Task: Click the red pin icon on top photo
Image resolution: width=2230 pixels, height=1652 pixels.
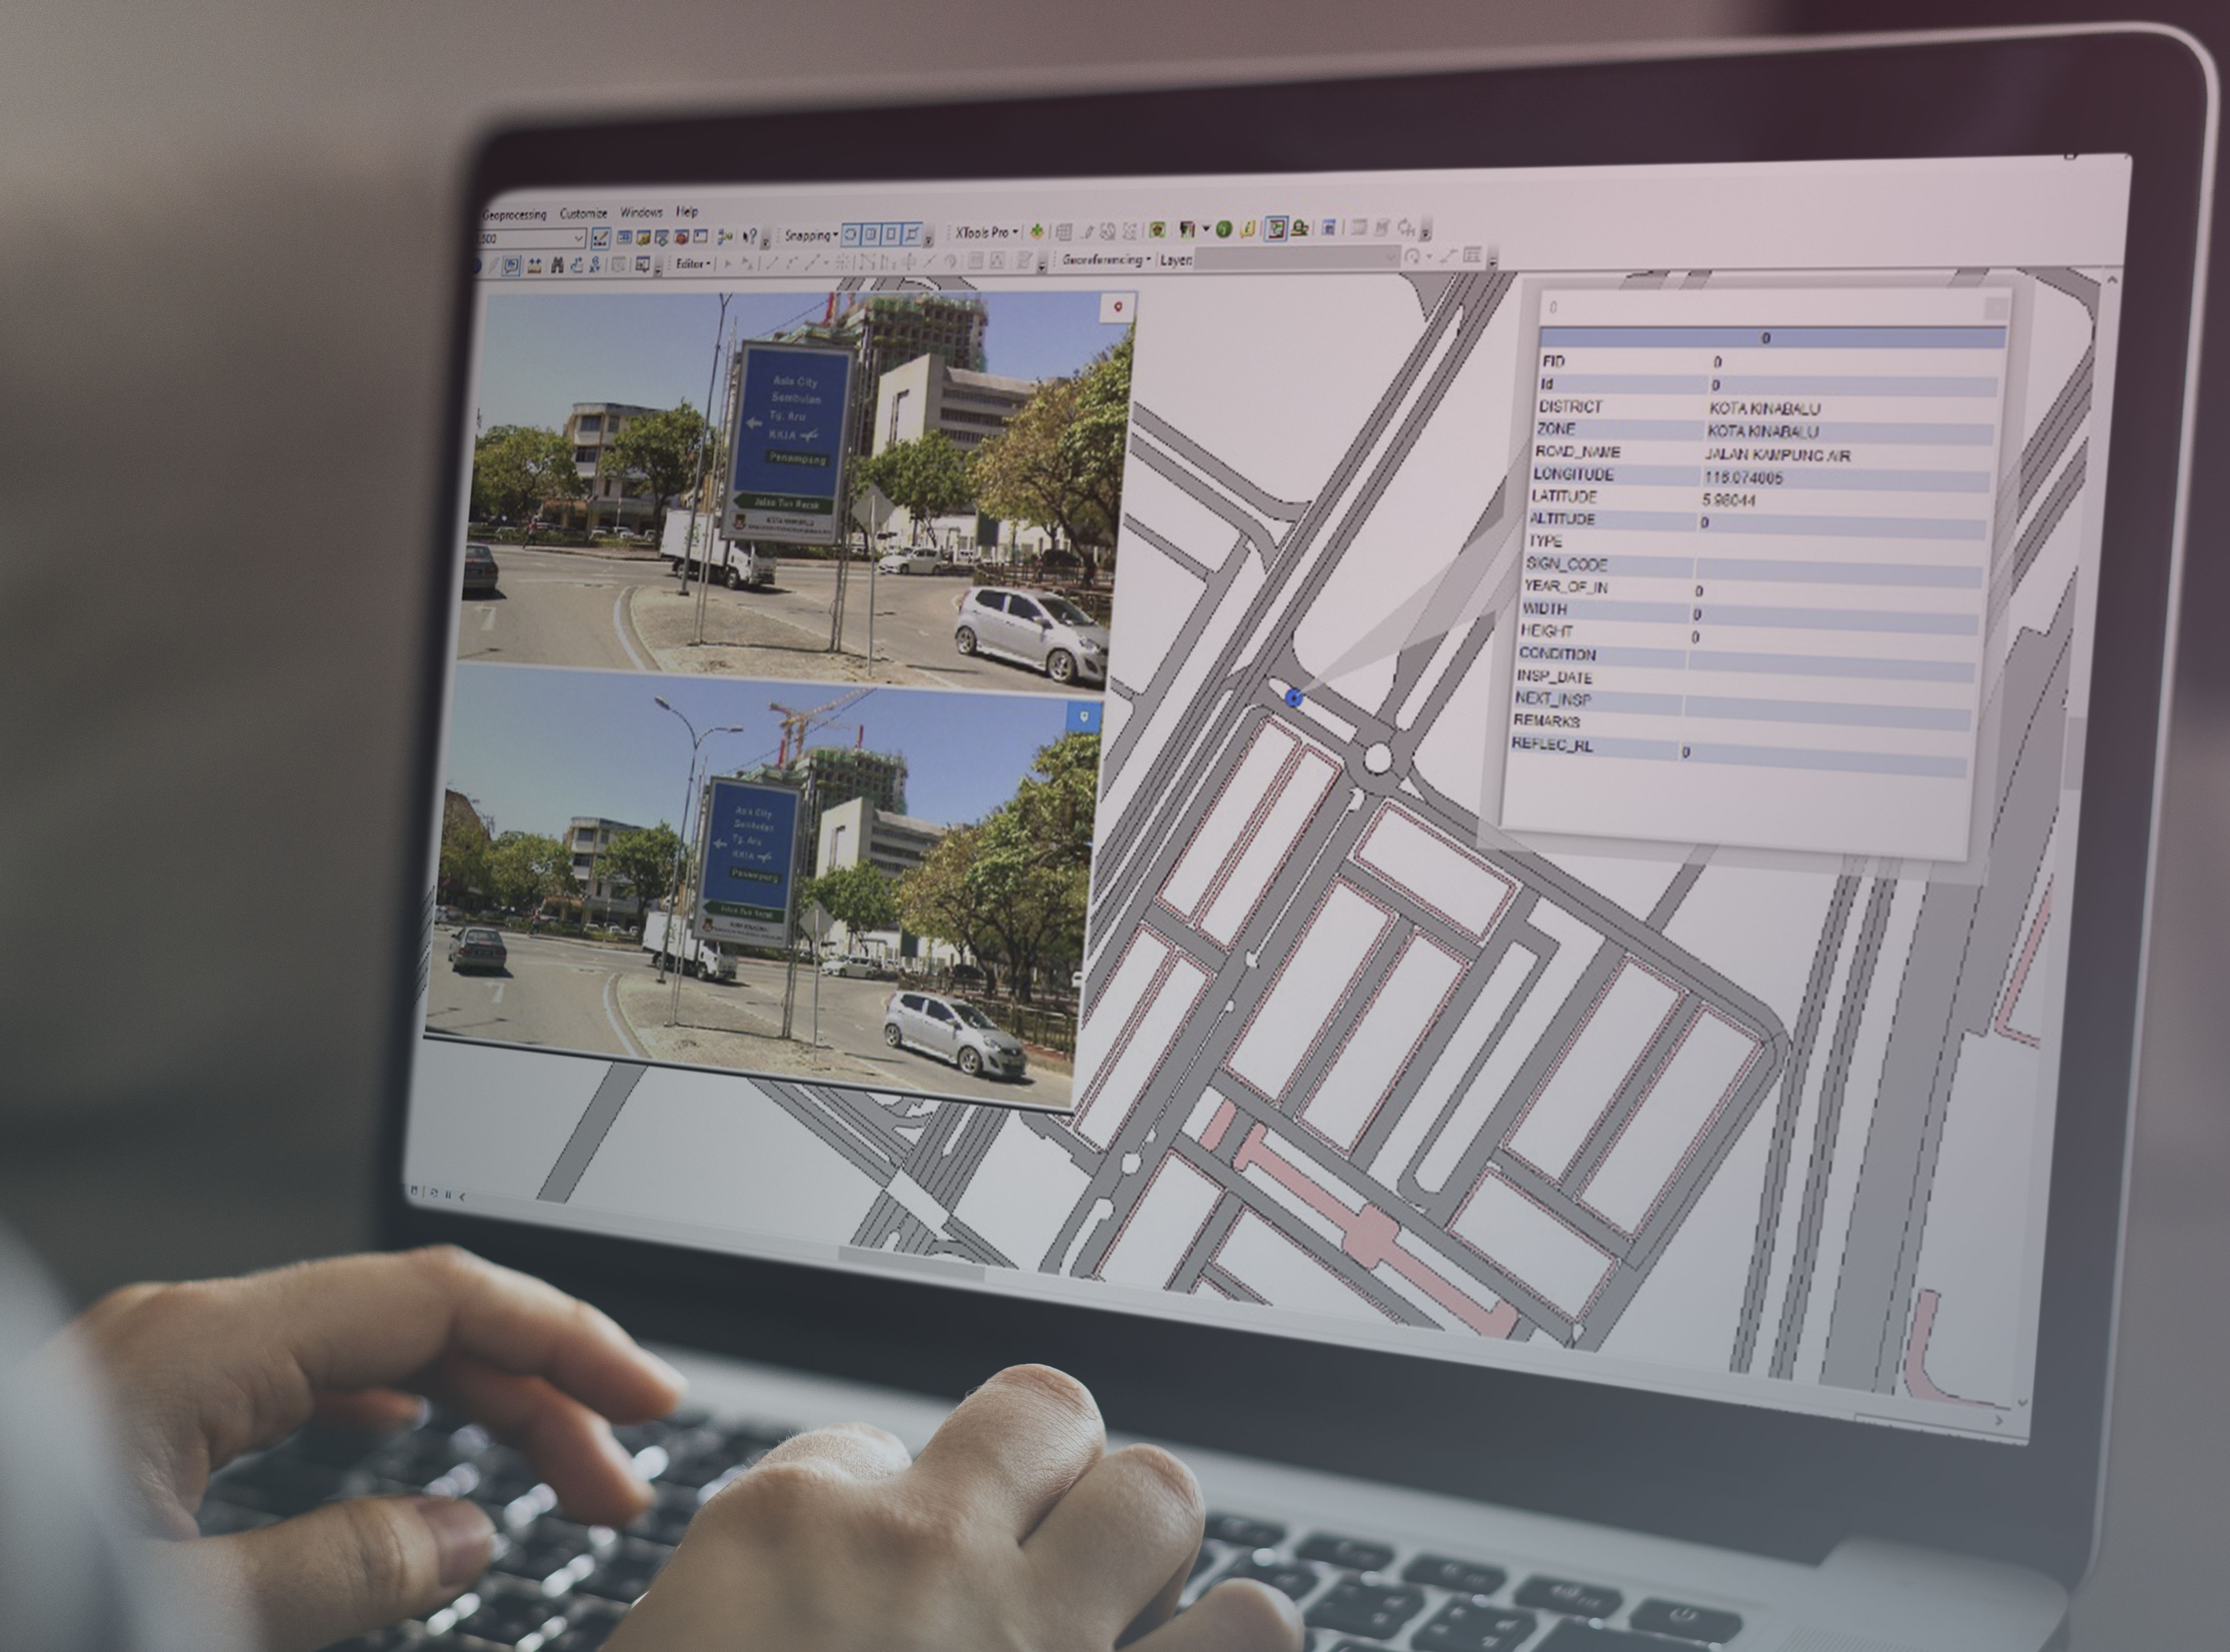Action: (x=1118, y=307)
